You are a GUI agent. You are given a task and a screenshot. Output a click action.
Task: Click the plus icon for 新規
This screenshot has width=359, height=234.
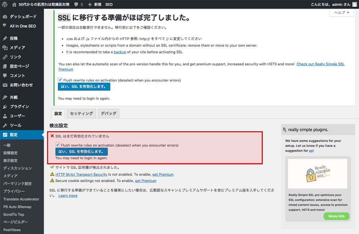coord(90,4)
